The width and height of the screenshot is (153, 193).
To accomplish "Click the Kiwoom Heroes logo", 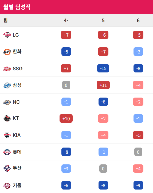I will pos(7,186).
